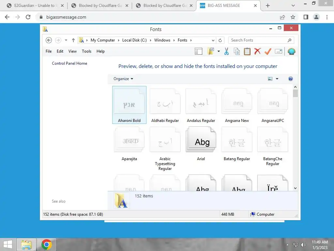Click the globe shell icon in toolbar

pyautogui.click(x=291, y=51)
